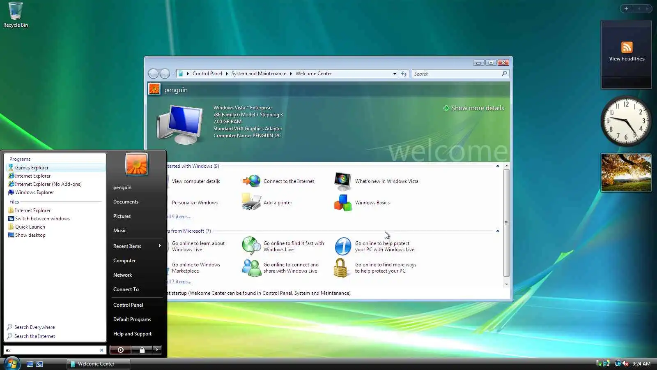The height and width of the screenshot is (370, 657).
Task: Click the muted volume icon in system tray
Action: (x=625, y=363)
